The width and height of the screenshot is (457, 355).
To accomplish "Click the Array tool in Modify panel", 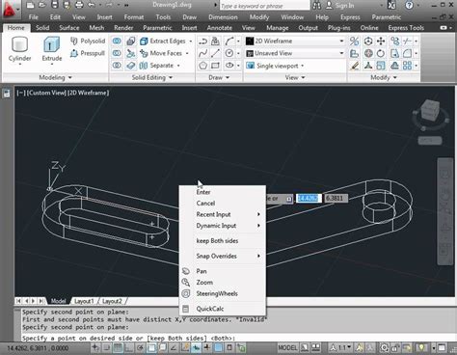I will coord(407,66).
